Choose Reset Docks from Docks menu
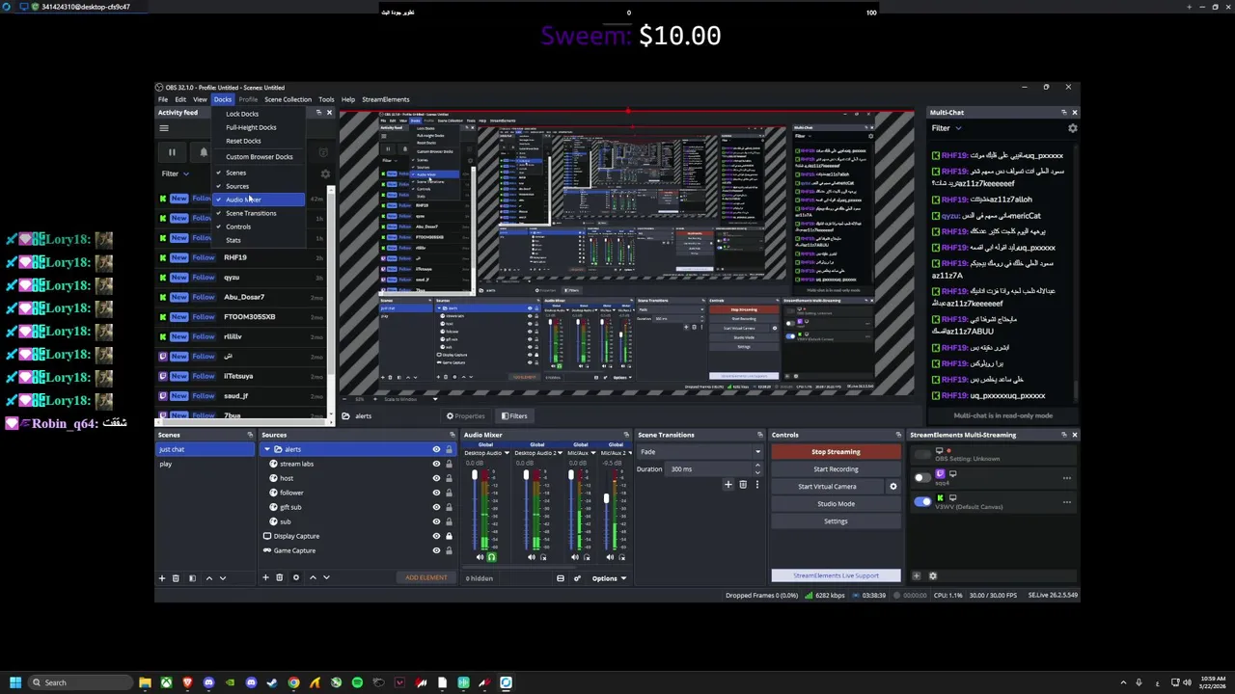This screenshot has width=1235, height=694. [x=243, y=141]
